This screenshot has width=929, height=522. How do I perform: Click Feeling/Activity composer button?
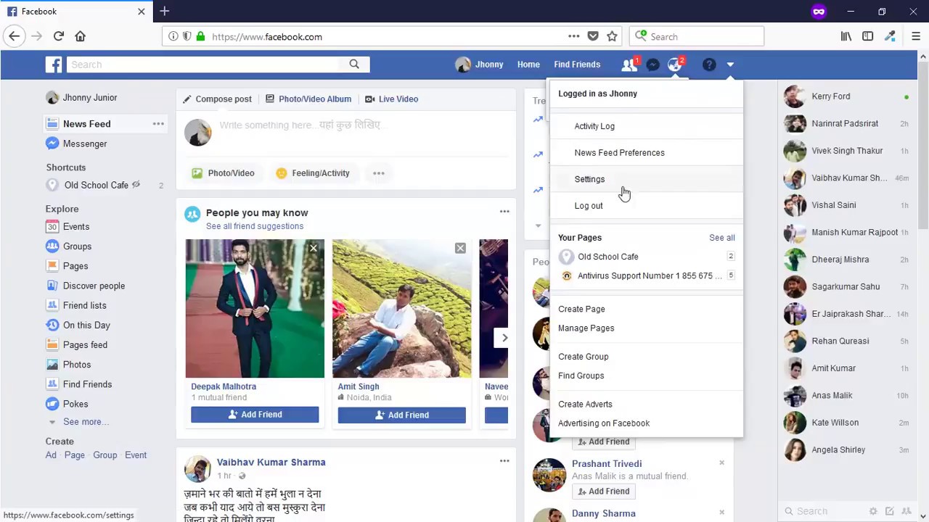[313, 173]
